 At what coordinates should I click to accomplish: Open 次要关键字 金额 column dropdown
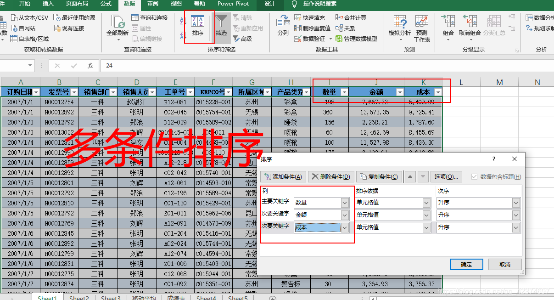[x=345, y=215]
